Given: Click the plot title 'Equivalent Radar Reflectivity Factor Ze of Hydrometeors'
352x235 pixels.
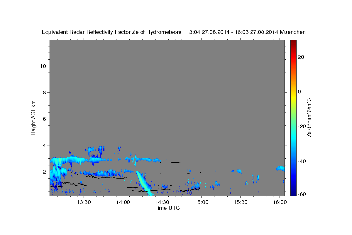Looking at the screenshot, I should [112, 32].
